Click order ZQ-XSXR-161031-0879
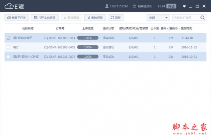211x137 pixels. click(x=59, y=57)
